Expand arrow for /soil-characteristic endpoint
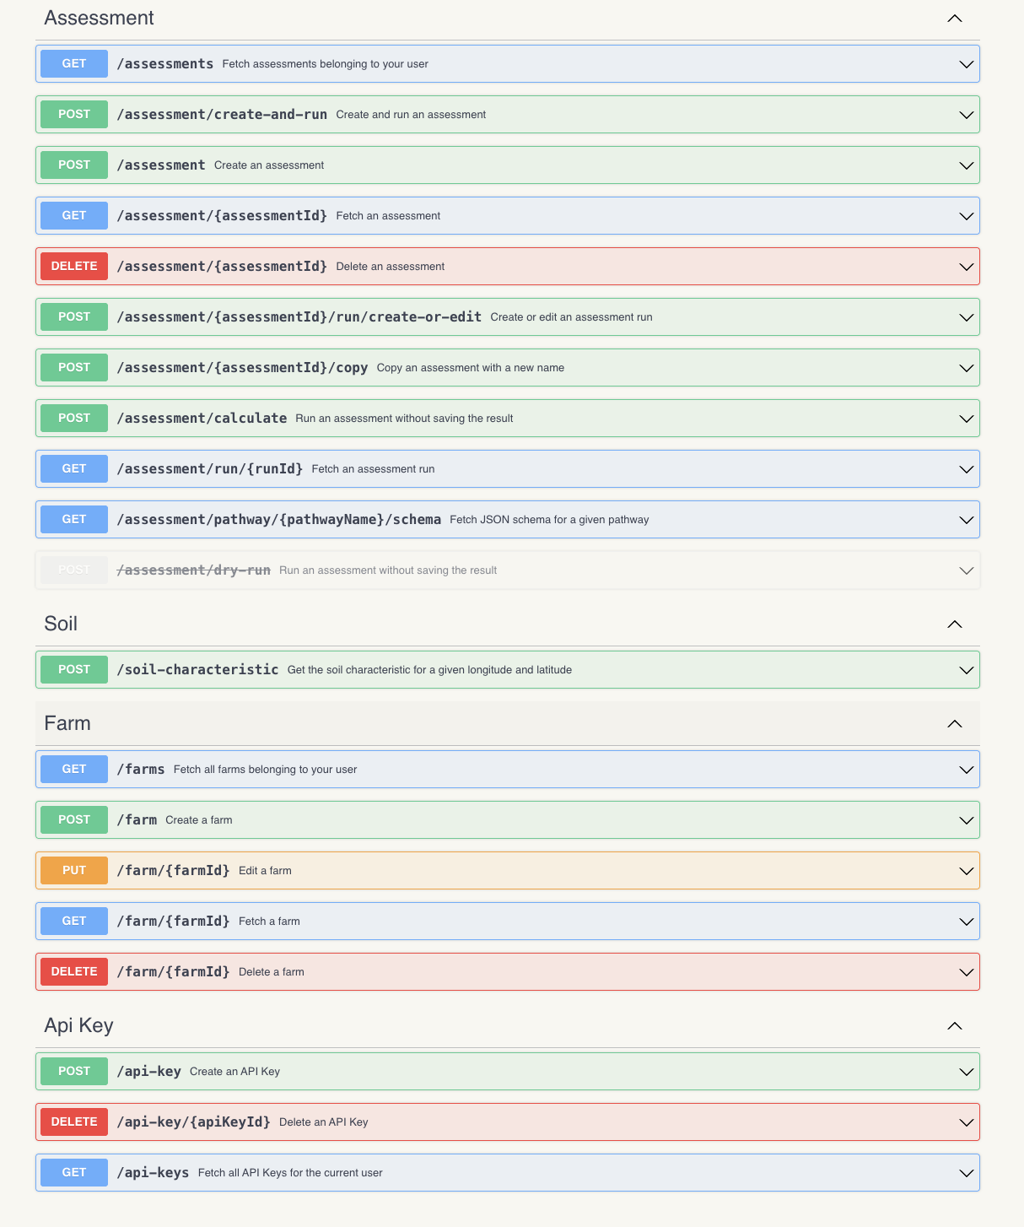 (966, 670)
